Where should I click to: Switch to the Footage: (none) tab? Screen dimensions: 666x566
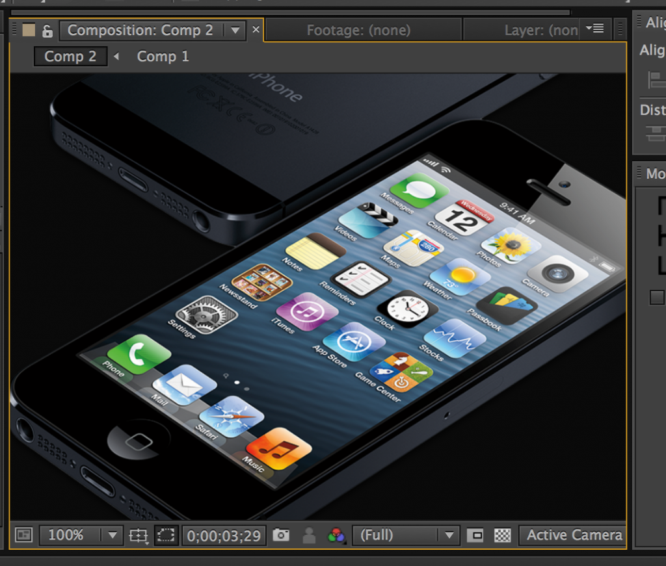coord(358,31)
